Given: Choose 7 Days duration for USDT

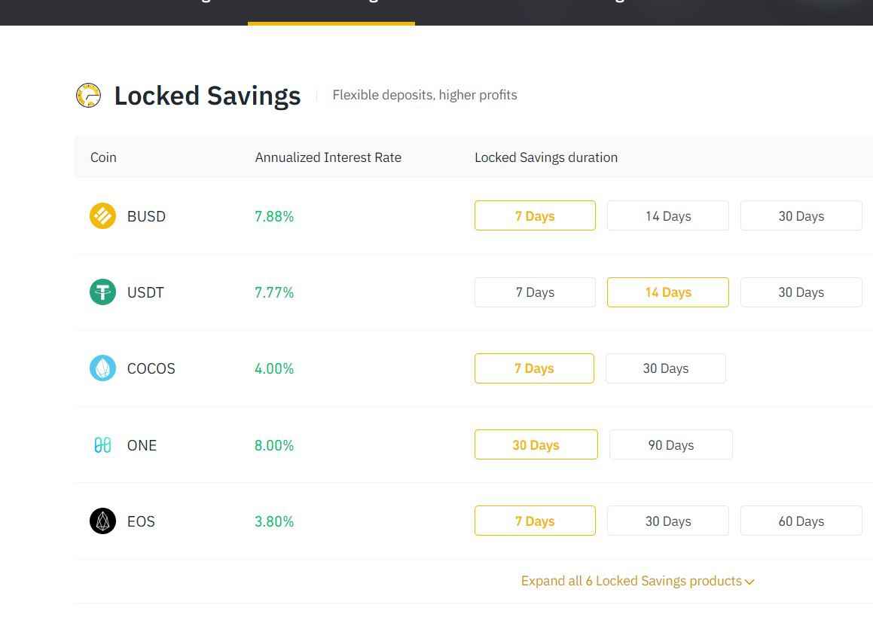Looking at the screenshot, I should (x=535, y=292).
